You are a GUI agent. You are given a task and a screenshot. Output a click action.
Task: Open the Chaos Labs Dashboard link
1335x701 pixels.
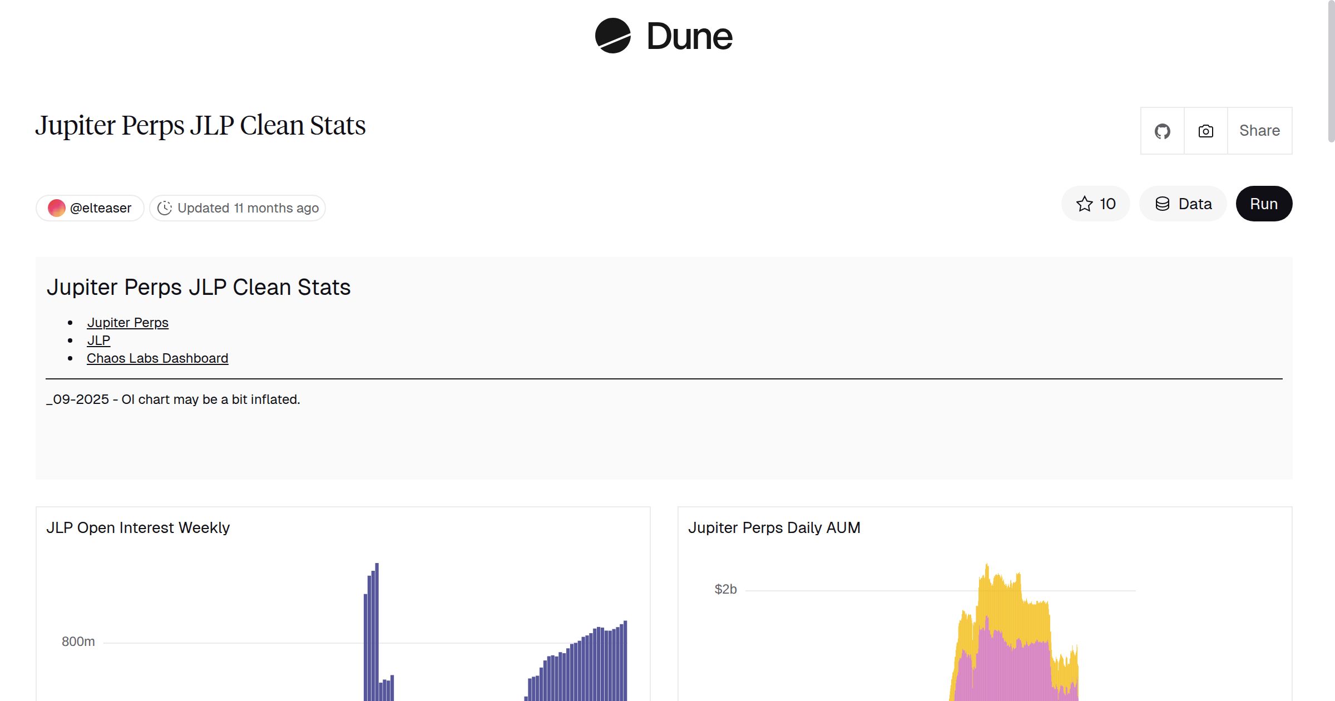tap(157, 358)
